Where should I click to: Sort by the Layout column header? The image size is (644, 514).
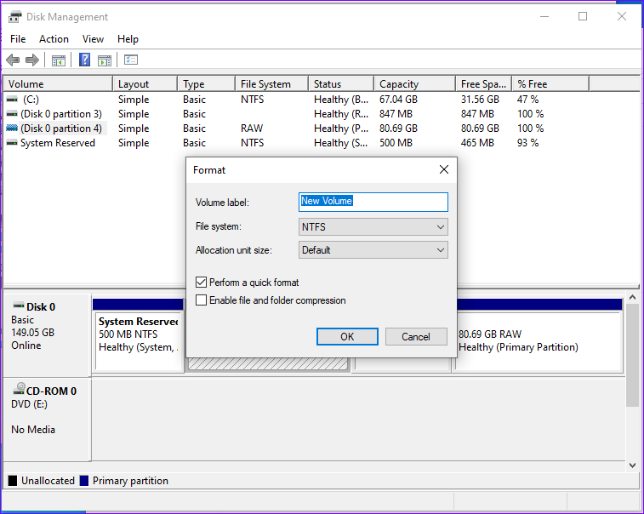pos(145,83)
